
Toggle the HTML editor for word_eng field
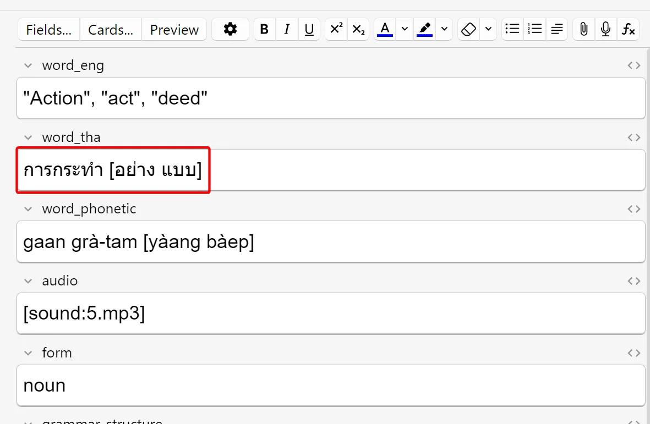point(633,65)
